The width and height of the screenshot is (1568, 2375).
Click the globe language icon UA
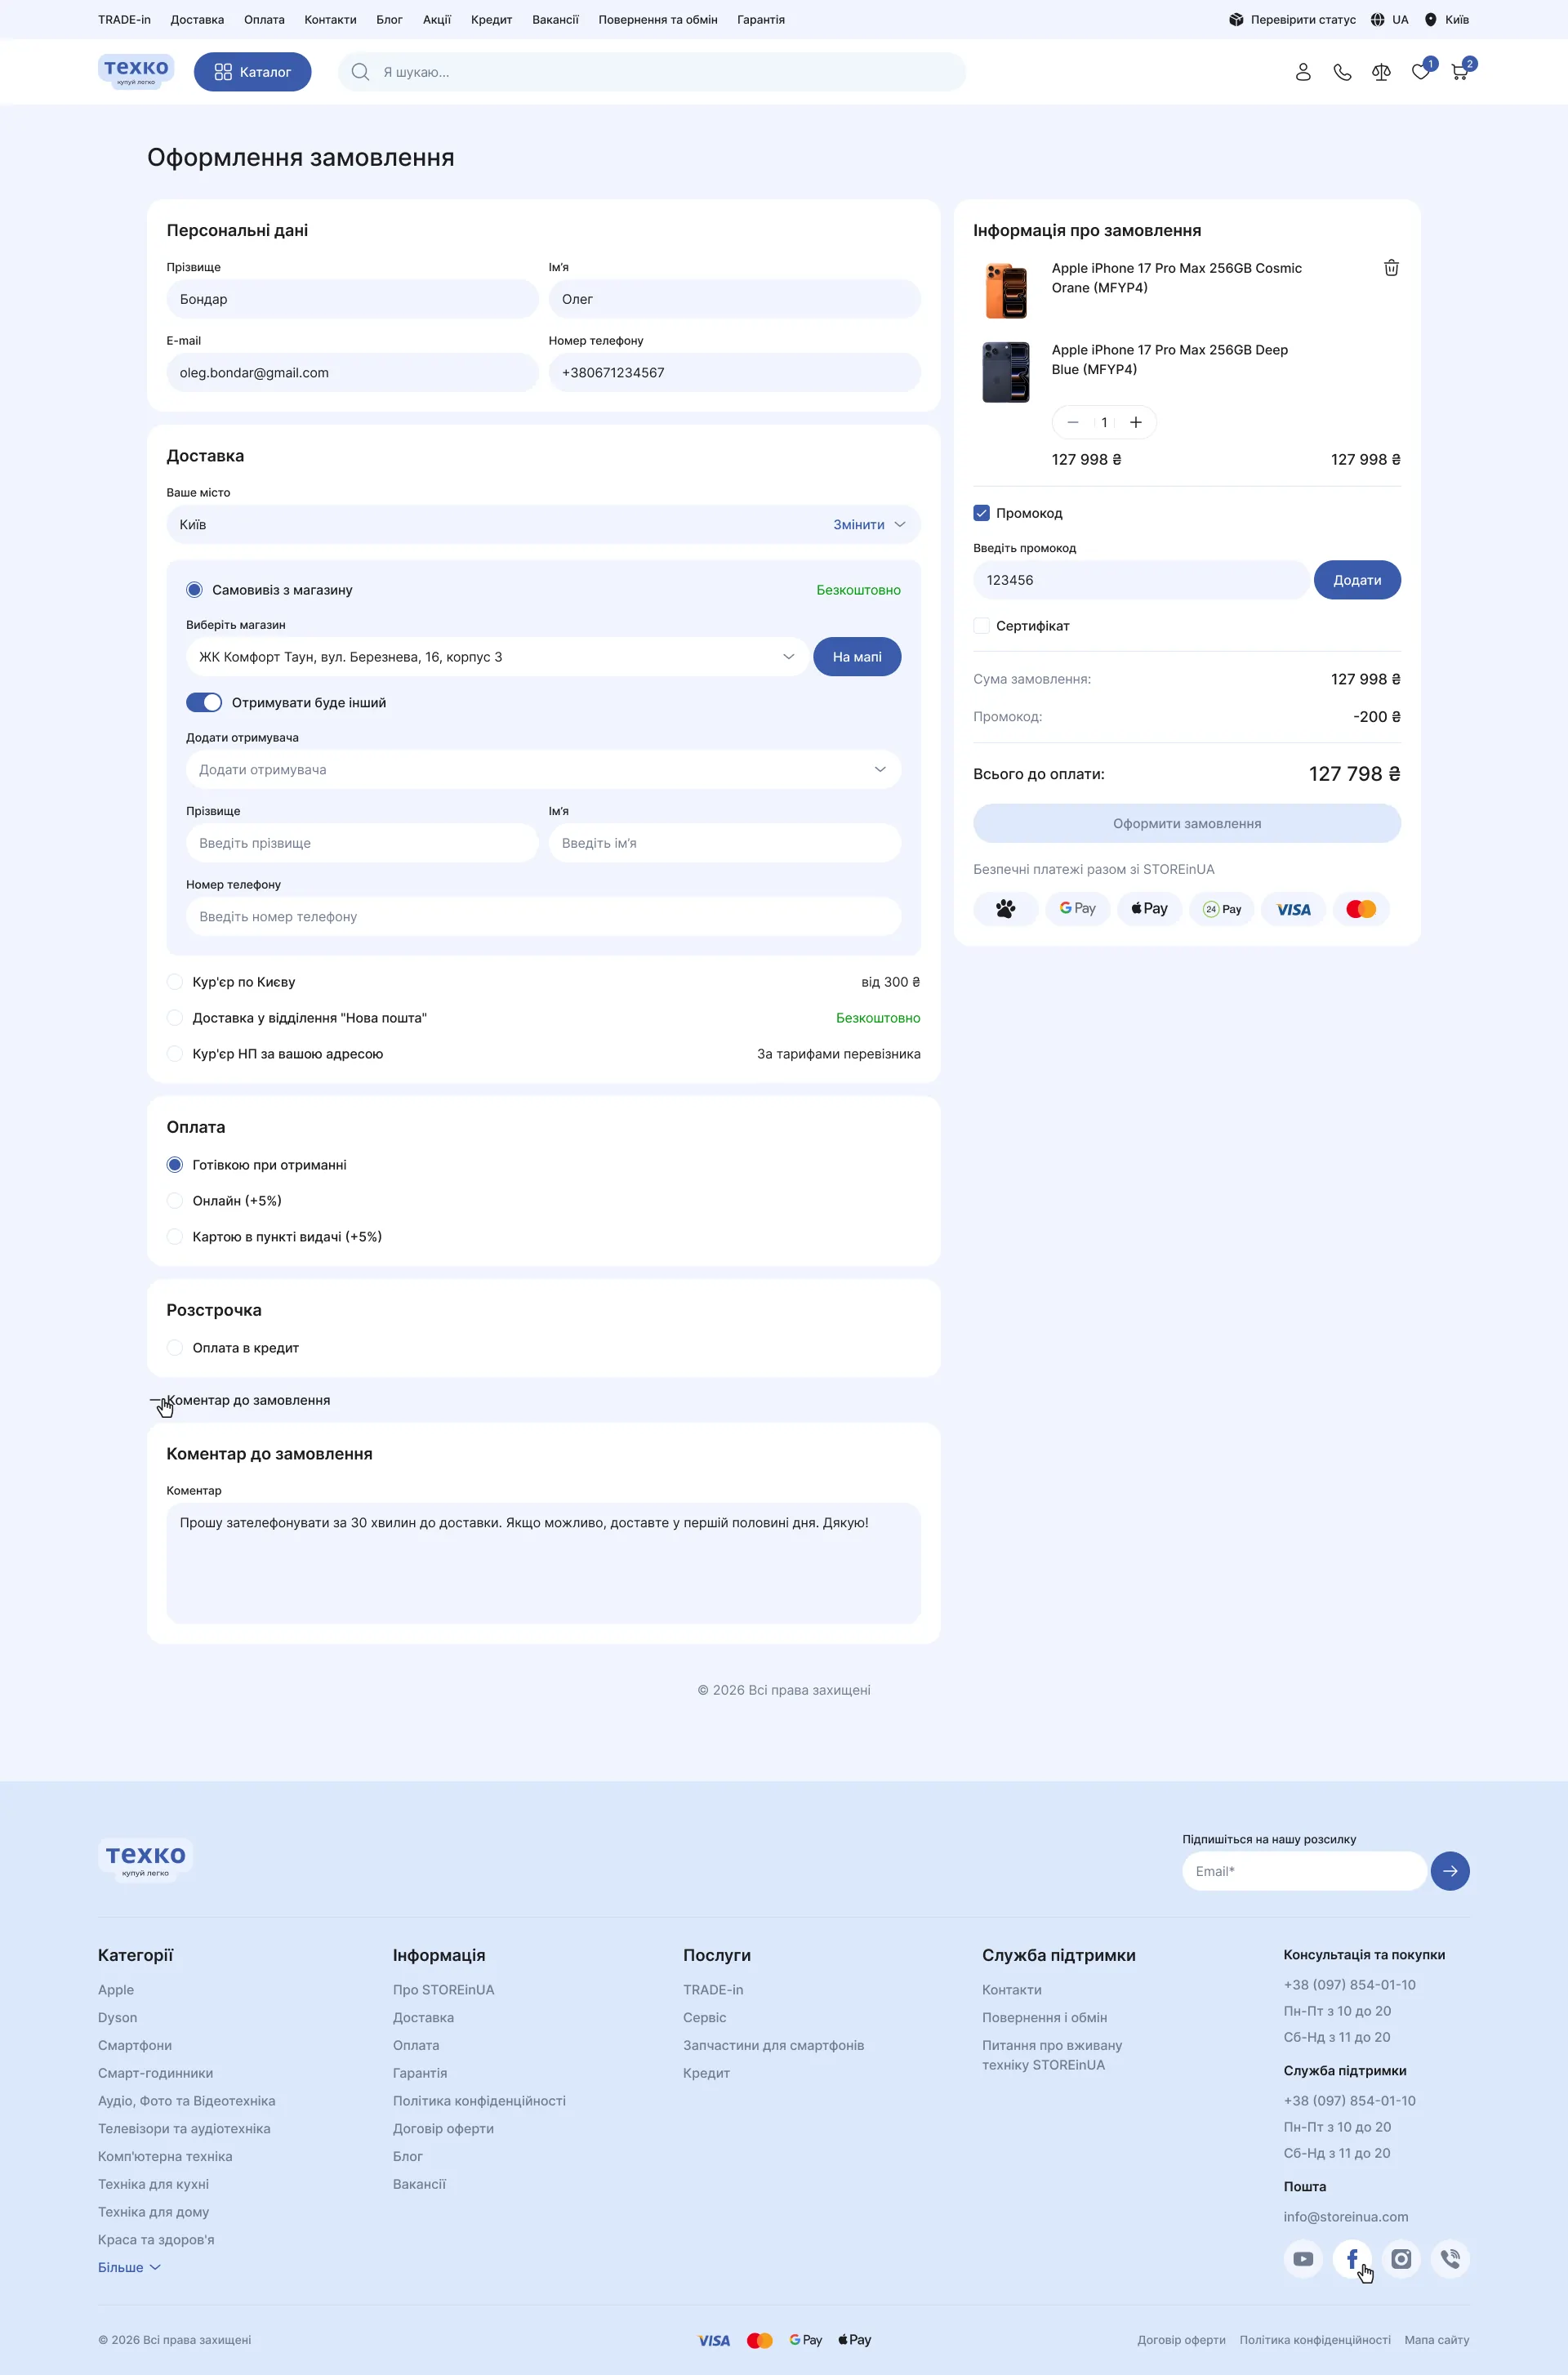click(x=1377, y=19)
